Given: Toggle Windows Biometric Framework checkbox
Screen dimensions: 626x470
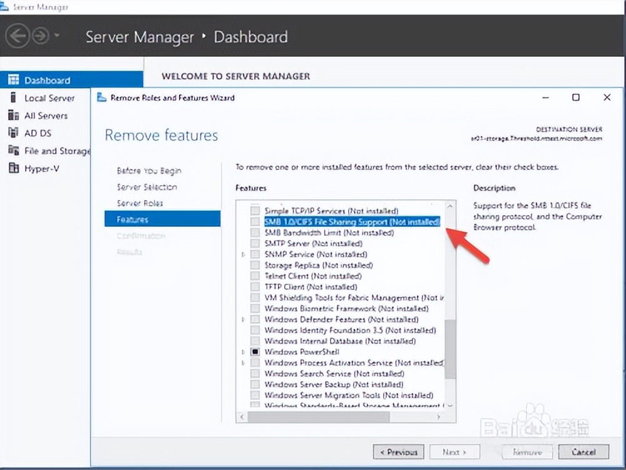Looking at the screenshot, I should [x=255, y=308].
